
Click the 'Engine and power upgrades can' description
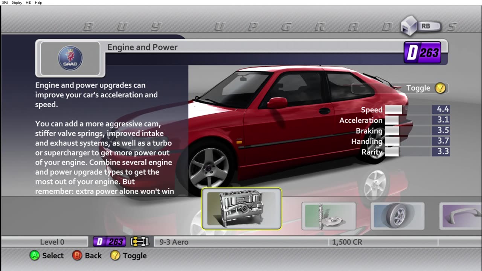(90, 85)
